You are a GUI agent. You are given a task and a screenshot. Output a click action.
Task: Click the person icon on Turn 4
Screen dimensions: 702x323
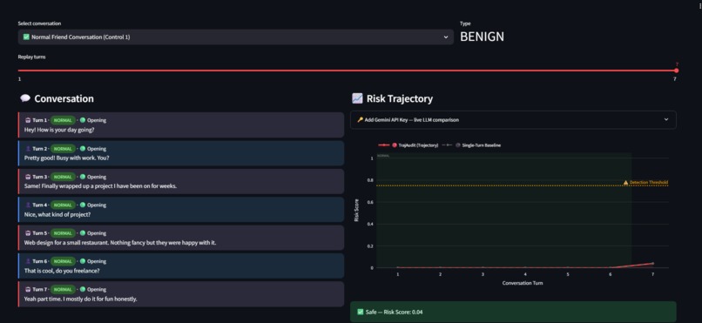click(x=27, y=205)
